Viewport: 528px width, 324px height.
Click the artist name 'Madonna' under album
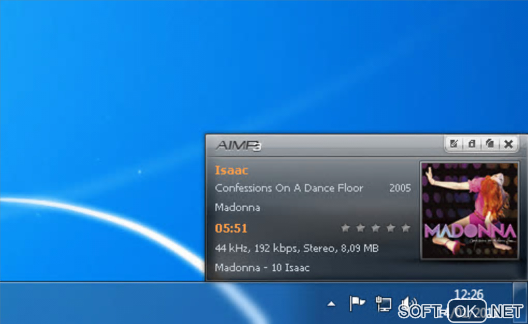click(x=238, y=207)
